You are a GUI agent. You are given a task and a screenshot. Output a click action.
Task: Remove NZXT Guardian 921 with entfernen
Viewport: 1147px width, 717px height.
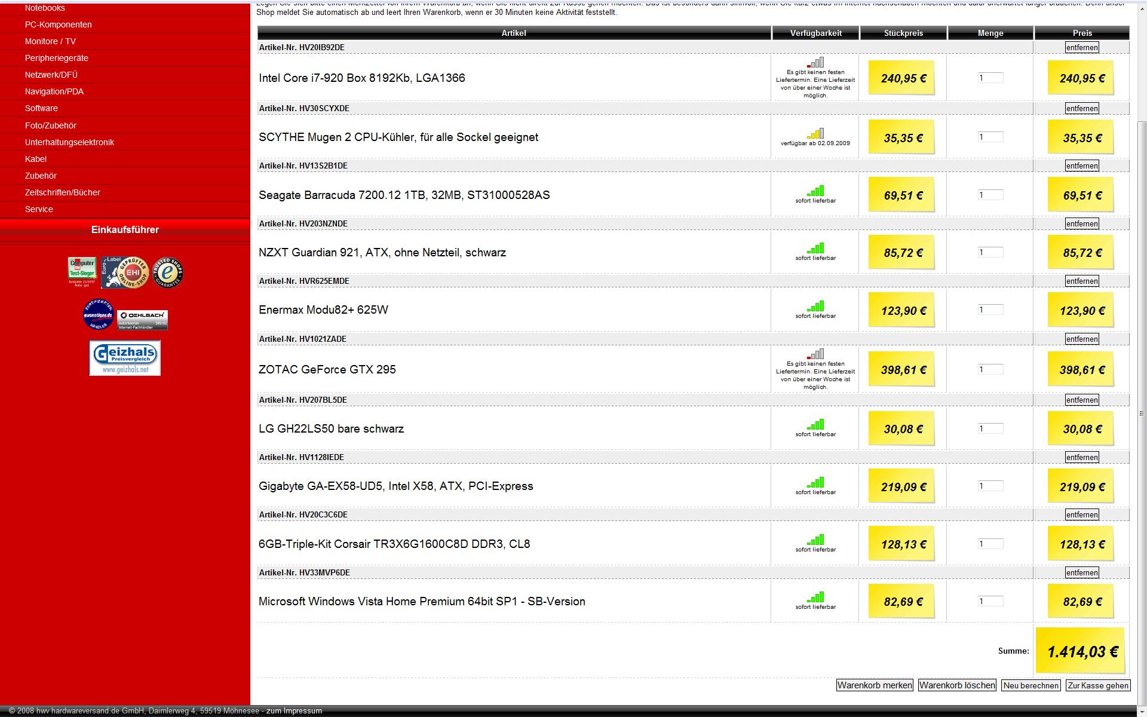1082,223
